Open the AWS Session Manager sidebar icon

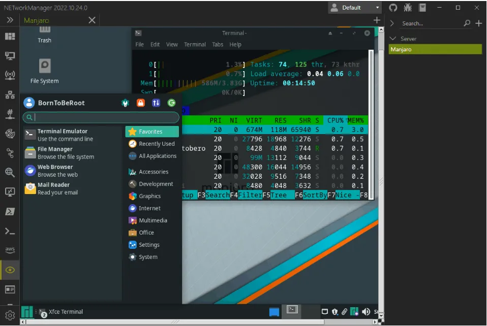(x=10, y=250)
